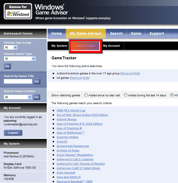Open the Backyard Baseball 2005 link
Viewport: 178px width, 183px height.
[x=74, y=181]
